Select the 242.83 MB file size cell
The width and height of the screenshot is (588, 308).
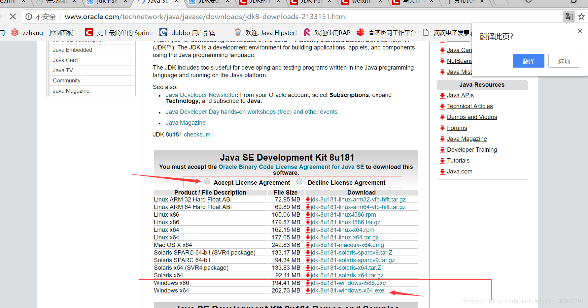click(x=286, y=245)
